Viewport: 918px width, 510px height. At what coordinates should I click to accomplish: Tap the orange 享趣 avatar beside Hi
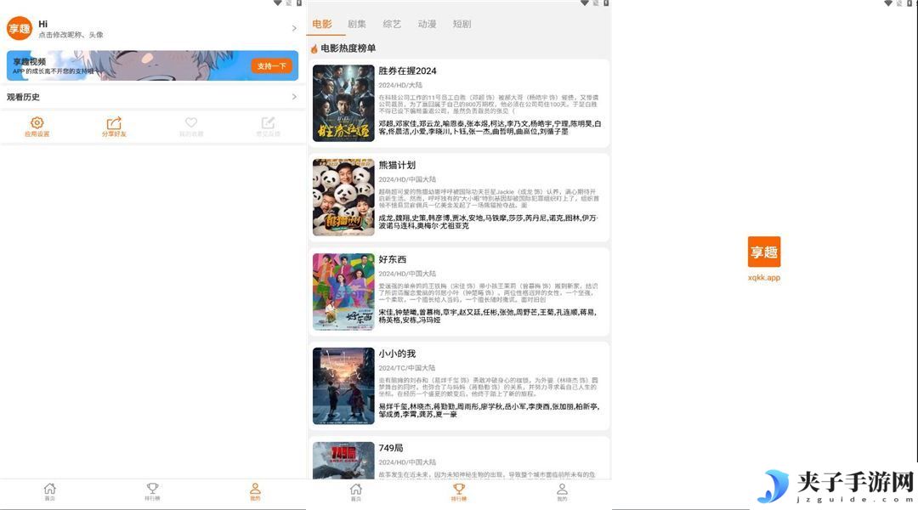coord(20,28)
